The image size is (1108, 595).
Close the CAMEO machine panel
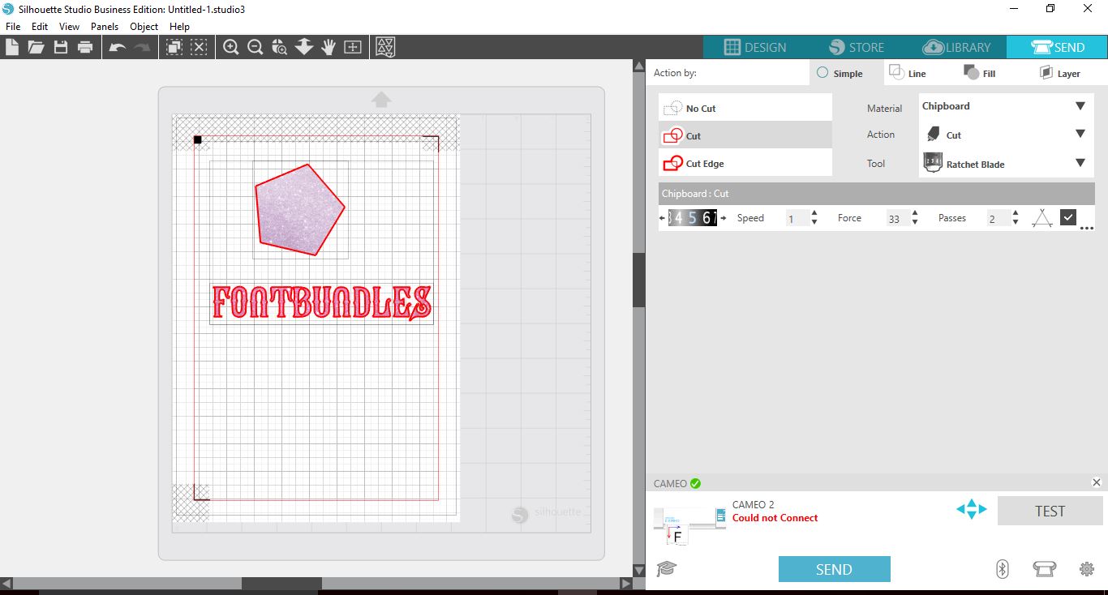point(1097,482)
